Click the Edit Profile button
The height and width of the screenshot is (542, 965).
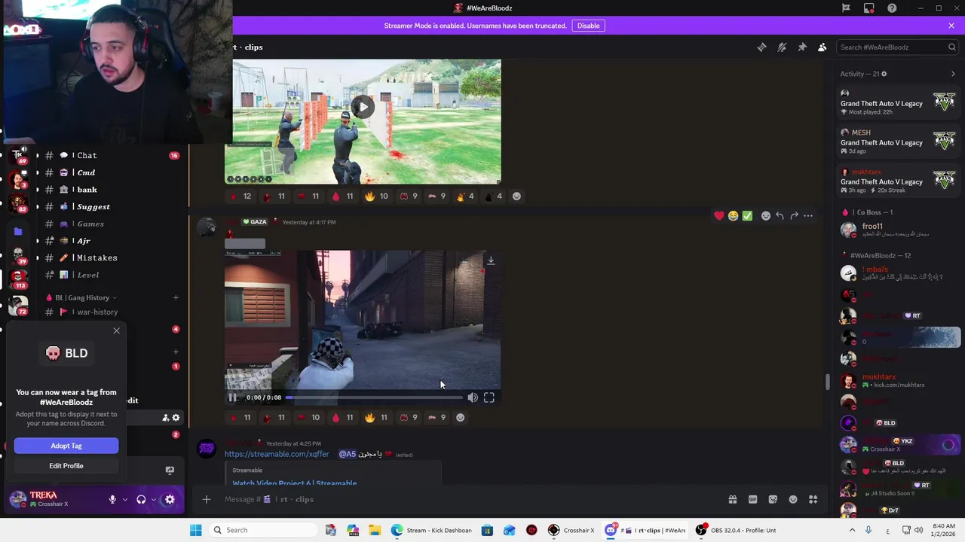click(x=66, y=466)
